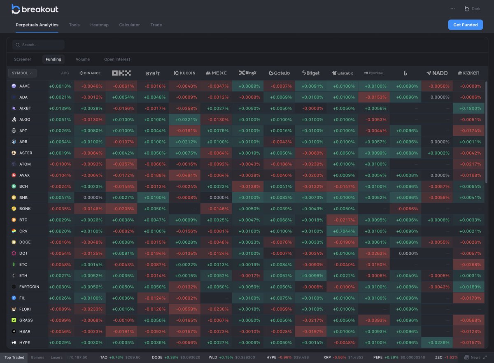Click AIXBT Kraken cell +0.1800%

[468, 108]
